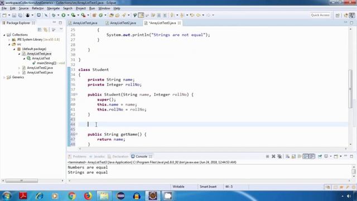Click Remove Launch X icon in the Console
Screen dimensions: 357x201
pyautogui.click(x=273, y=156)
